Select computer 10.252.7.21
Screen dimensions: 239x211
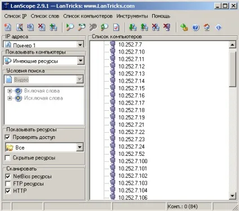[x=131, y=125]
